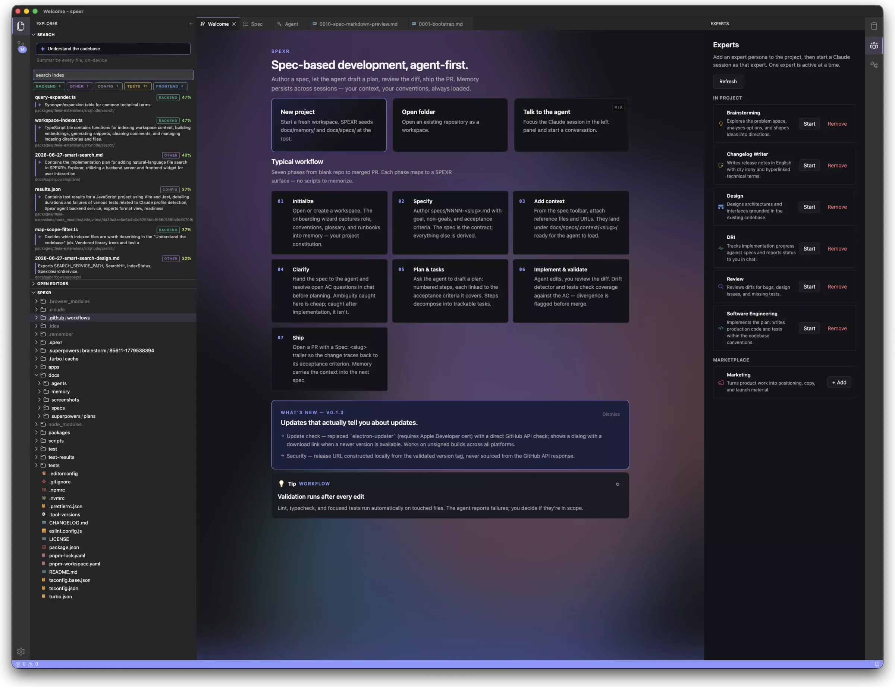Click the Software Engineering code icon
895x687 pixels.
pyautogui.click(x=721, y=328)
